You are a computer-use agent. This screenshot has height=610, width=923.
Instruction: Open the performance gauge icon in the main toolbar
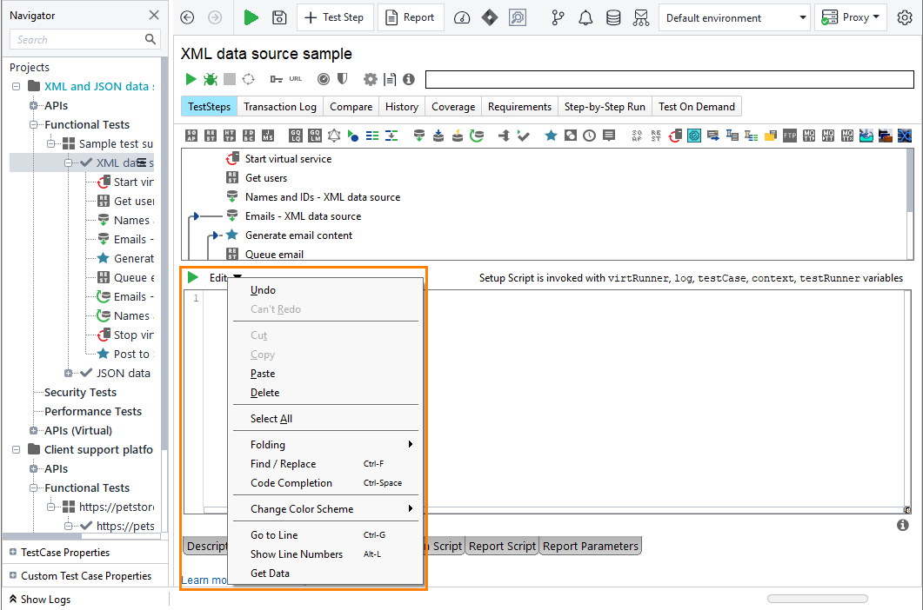point(462,17)
